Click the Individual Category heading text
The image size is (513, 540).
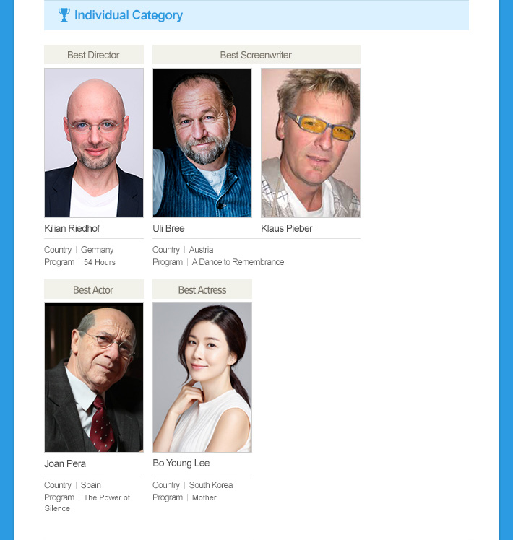[x=129, y=15]
